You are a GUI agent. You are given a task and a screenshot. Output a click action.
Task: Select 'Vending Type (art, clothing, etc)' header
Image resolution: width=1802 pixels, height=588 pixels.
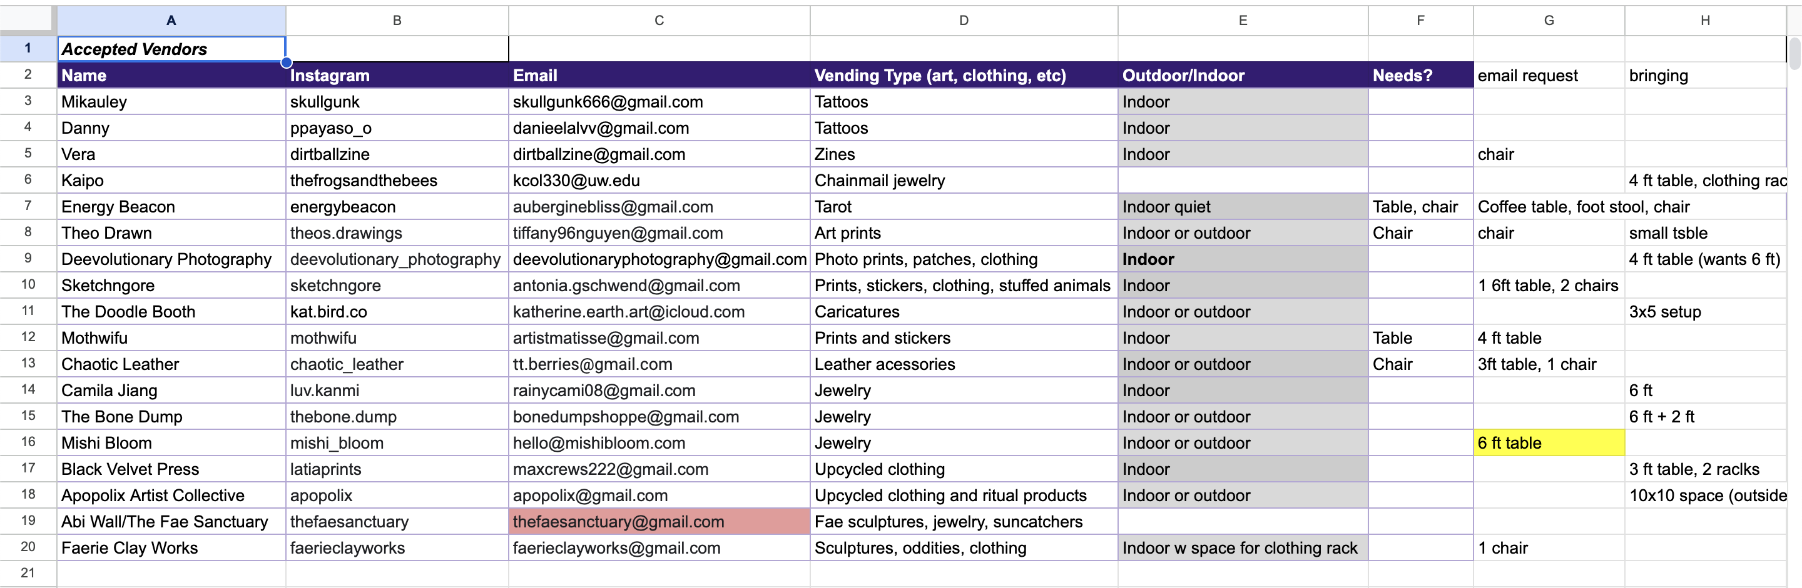964,75
